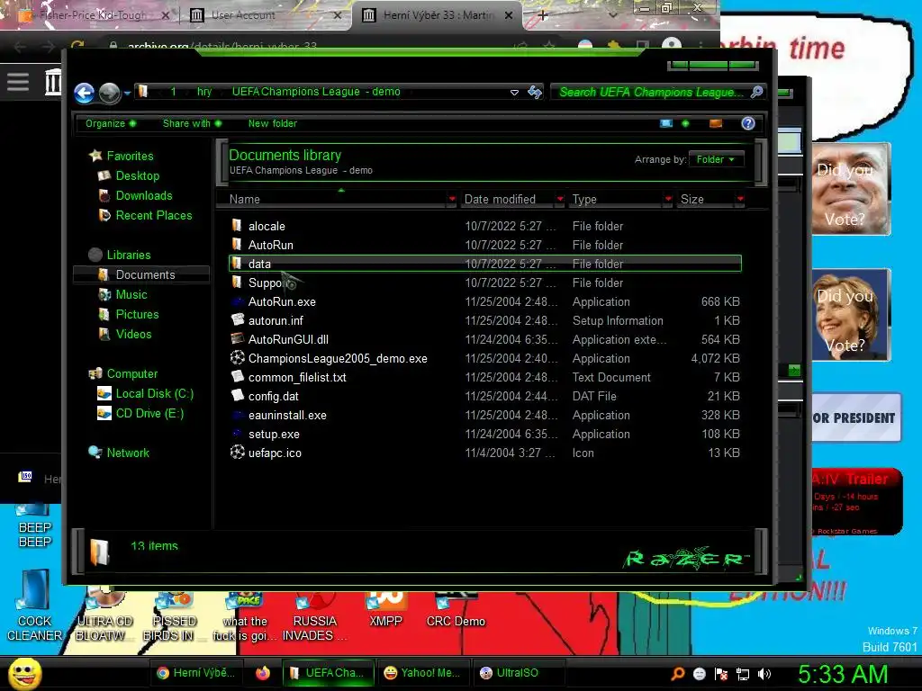The image size is (922, 691).
Task: Click the Favorites star icon
Action: point(95,156)
